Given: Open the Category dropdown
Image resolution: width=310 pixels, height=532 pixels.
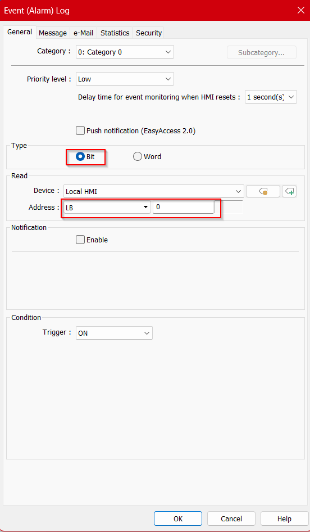Looking at the screenshot, I should tap(125, 52).
